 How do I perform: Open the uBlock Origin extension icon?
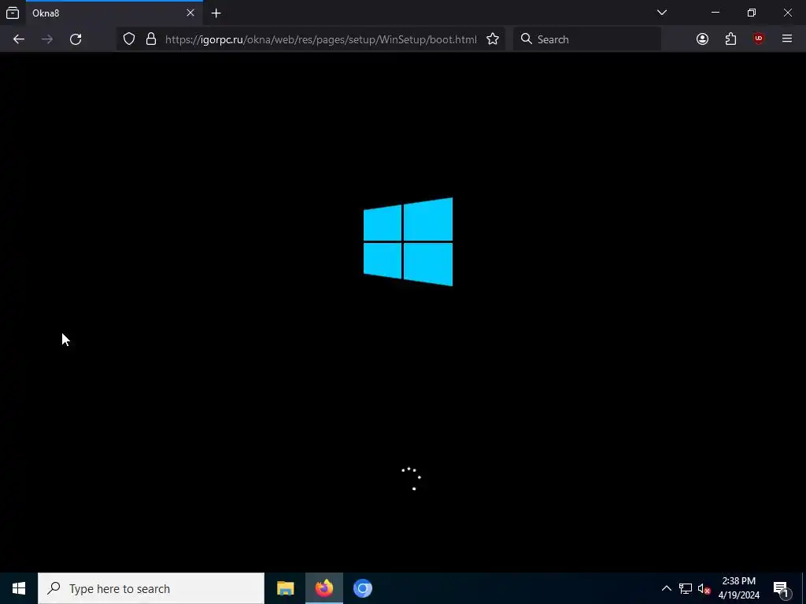click(759, 39)
